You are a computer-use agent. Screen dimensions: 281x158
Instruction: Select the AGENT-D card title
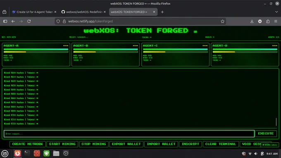pos(220,46)
